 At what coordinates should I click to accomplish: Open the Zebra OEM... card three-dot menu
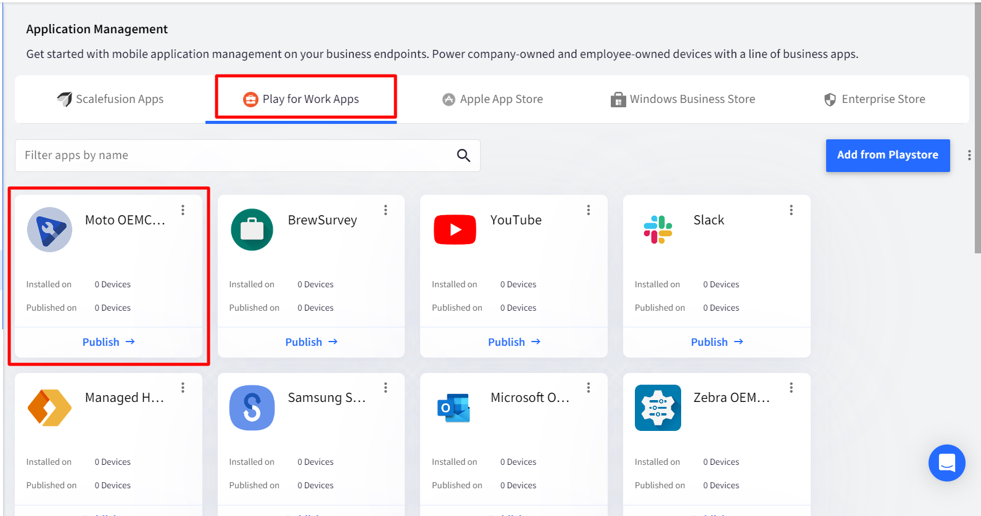pyautogui.click(x=791, y=388)
